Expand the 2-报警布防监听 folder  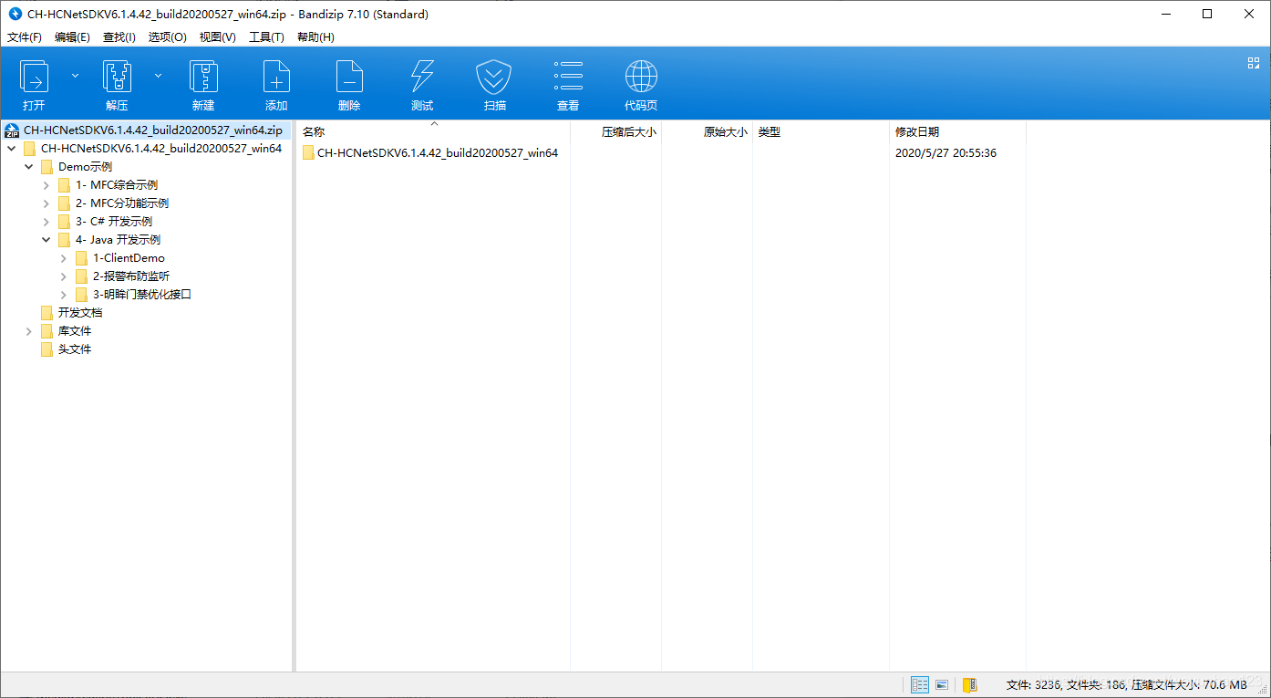(x=64, y=276)
